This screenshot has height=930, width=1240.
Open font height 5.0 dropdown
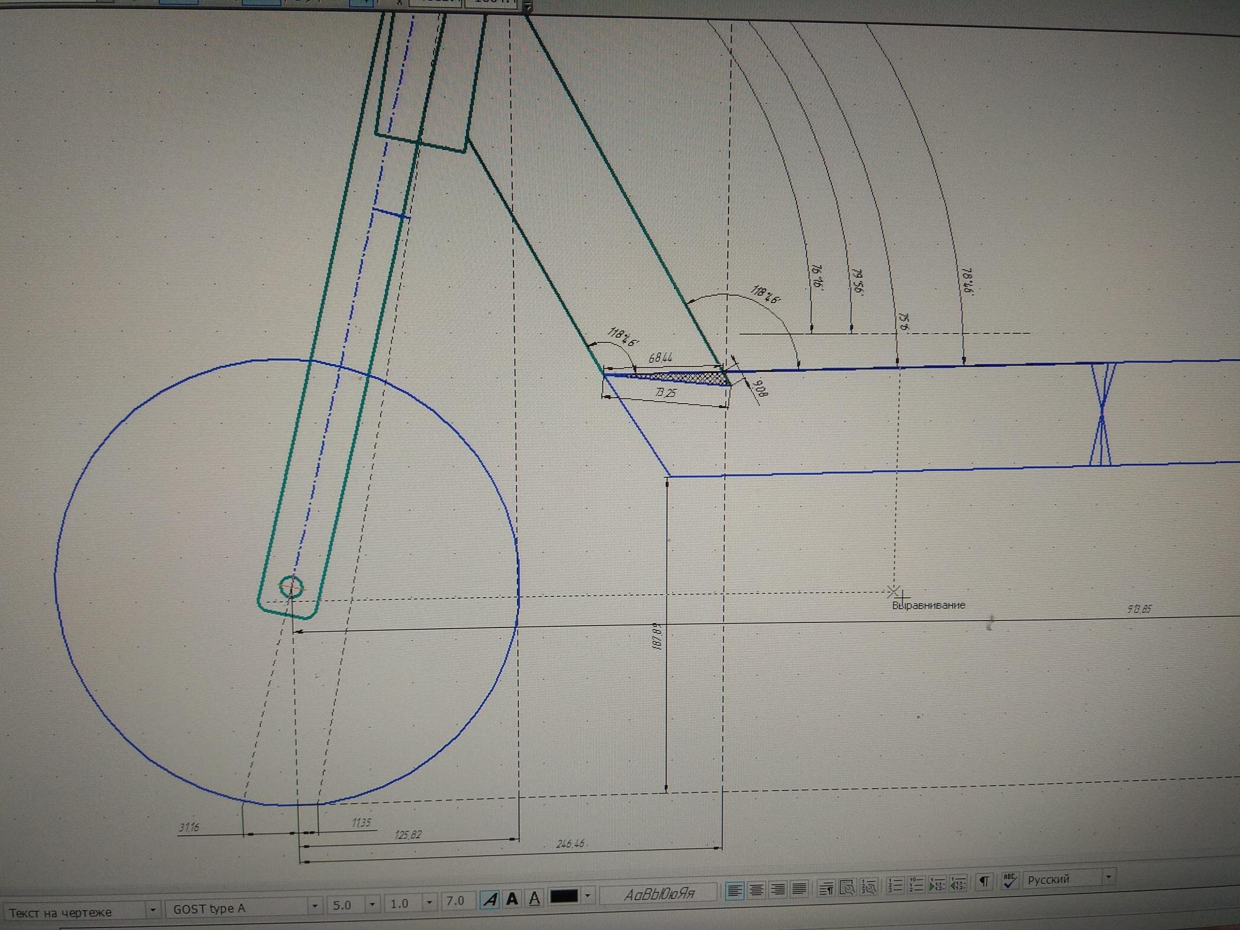click(x=372, y=904)
